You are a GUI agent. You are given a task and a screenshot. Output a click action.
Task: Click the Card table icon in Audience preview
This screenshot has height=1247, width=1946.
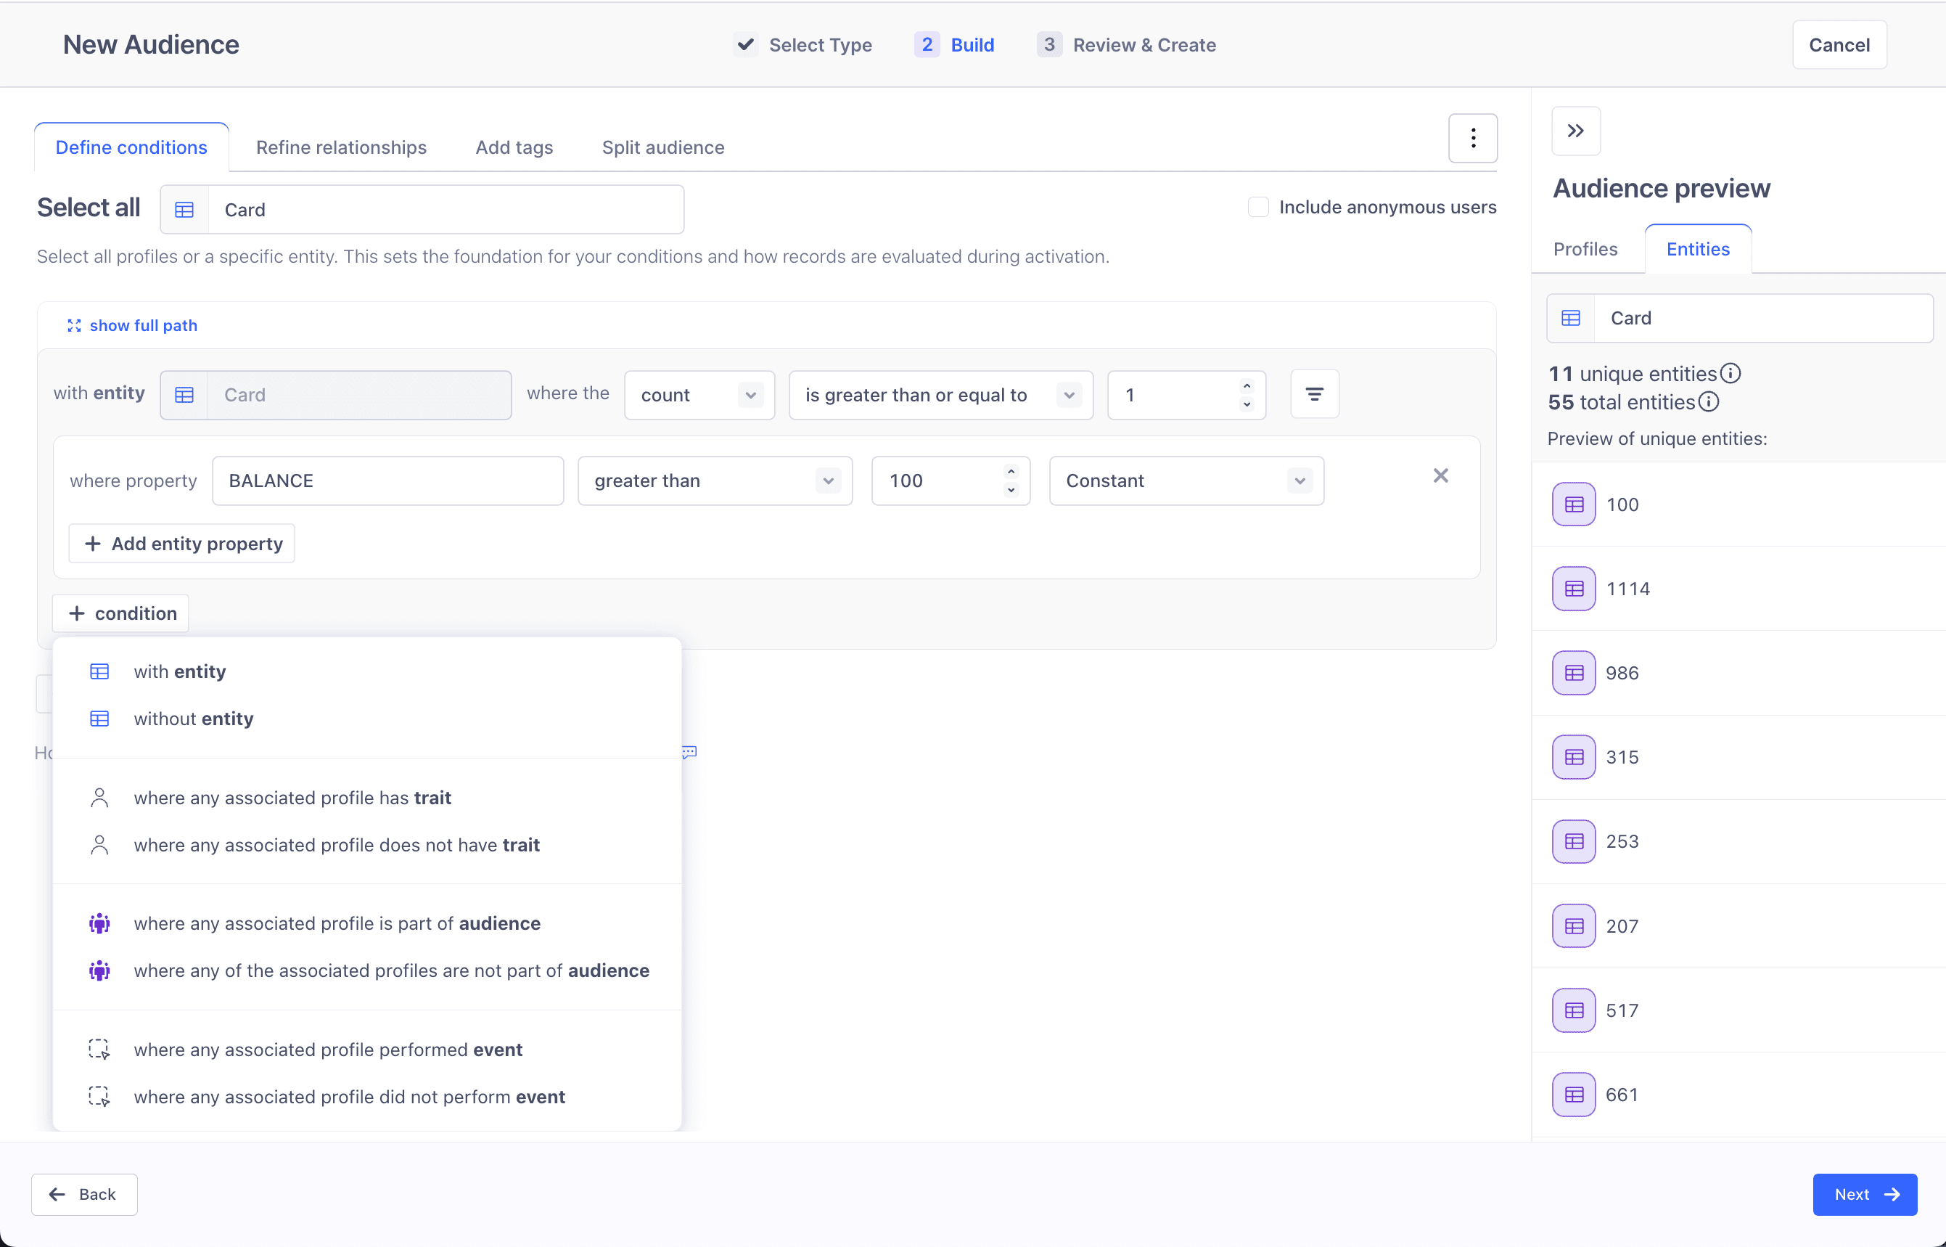coord(1571,317)
